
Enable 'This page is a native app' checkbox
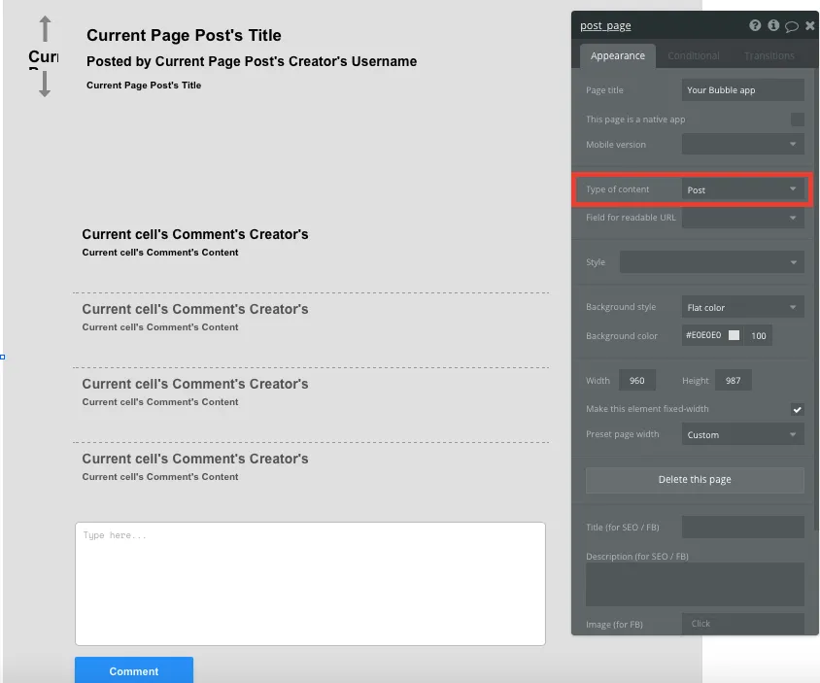(x=797, y=120)
